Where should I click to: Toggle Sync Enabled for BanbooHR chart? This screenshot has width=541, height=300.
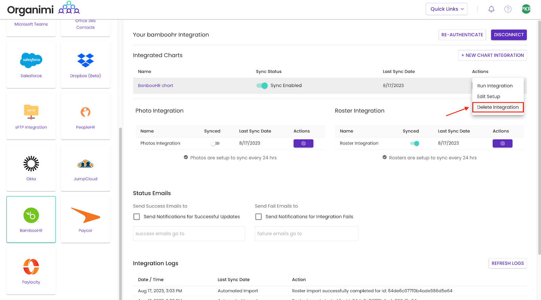click(x=262, y=86)
